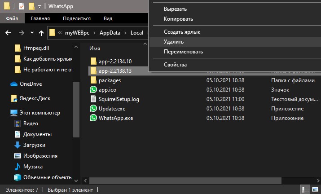
Task: Select the app-2.2138.13 folder
Action: (x=115, y=71)
